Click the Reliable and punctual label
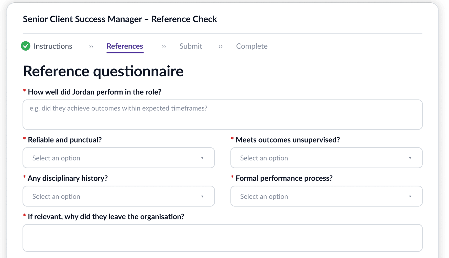This screenshot has width=449, height=258. [65, 140]
